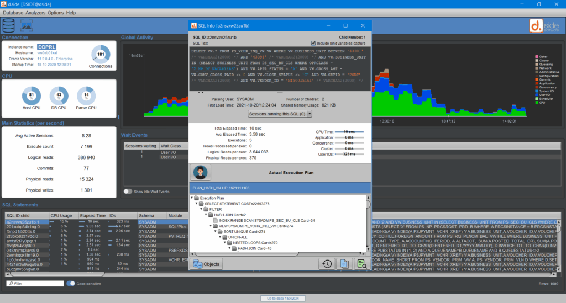Click the CPU Time bar showing 10 sec
This screenshot has width=566, height=303.
point(349,132)
